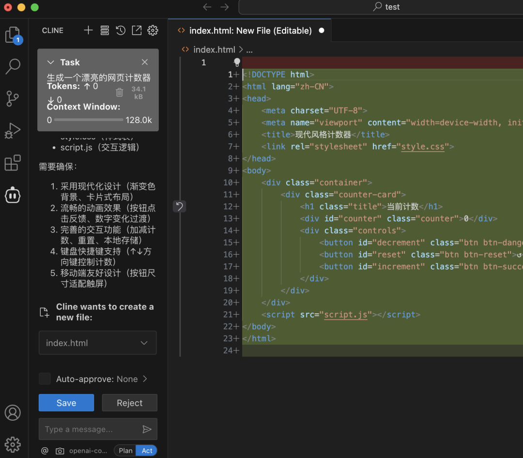The width and height of the screenshot is (523, 458).
Task: Delete the task using the trash icon
Action: [x=119, y=92]
